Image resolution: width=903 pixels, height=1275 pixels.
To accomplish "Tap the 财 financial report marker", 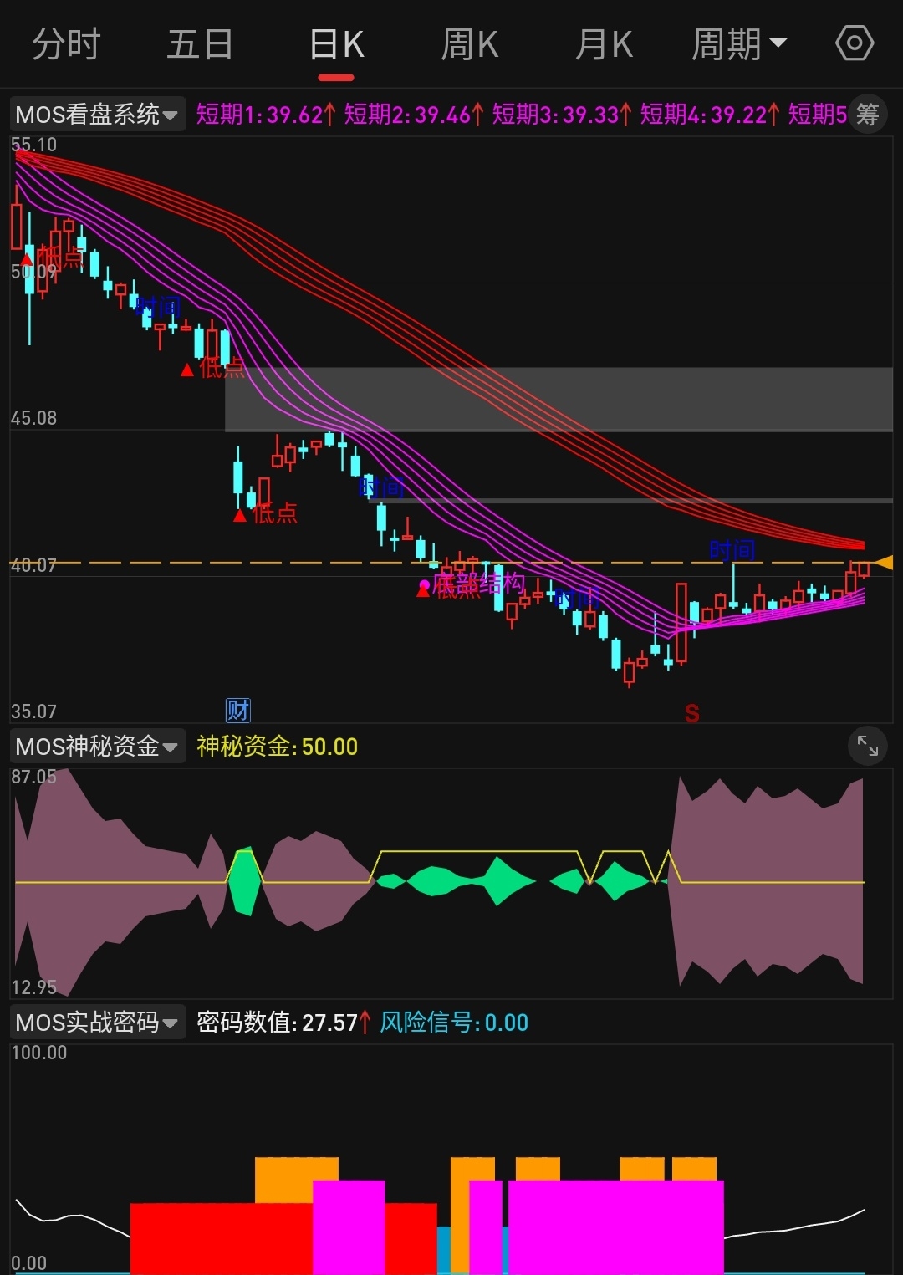I will click(x=238, y=711).
